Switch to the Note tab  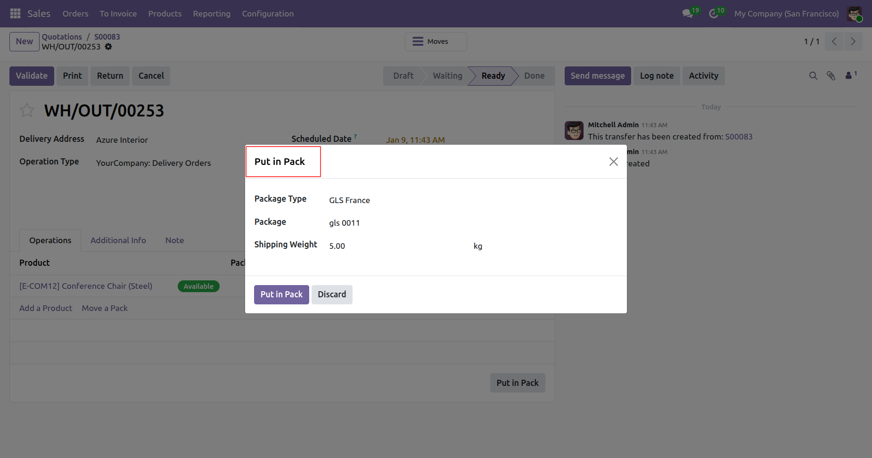click(174, 240)
